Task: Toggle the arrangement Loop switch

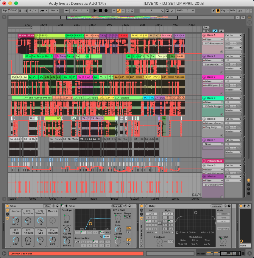Action: click(167, 10)
